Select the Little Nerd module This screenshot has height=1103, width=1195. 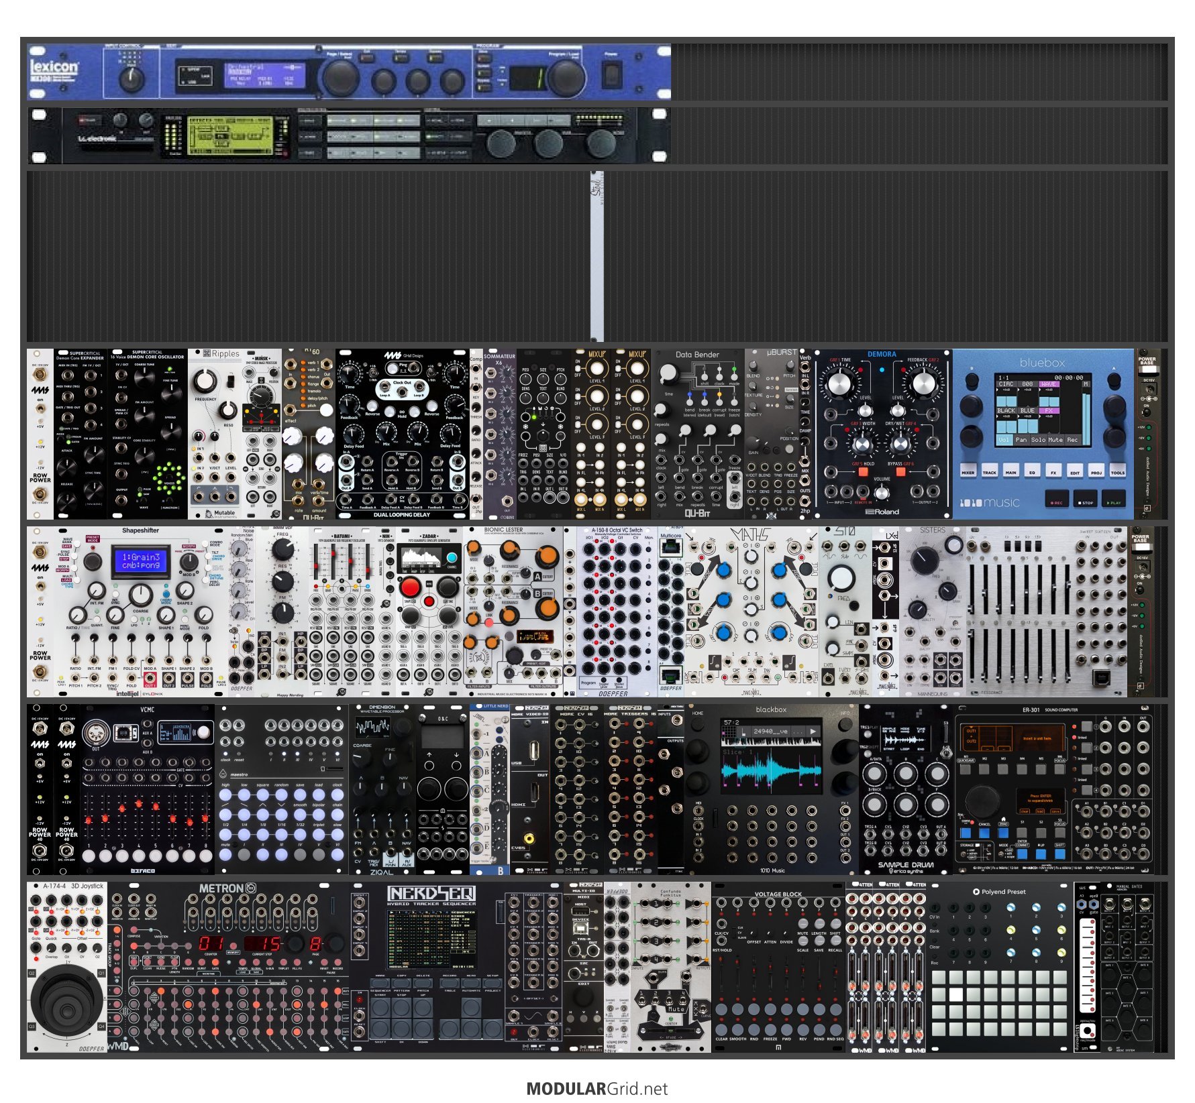point(490,789)
